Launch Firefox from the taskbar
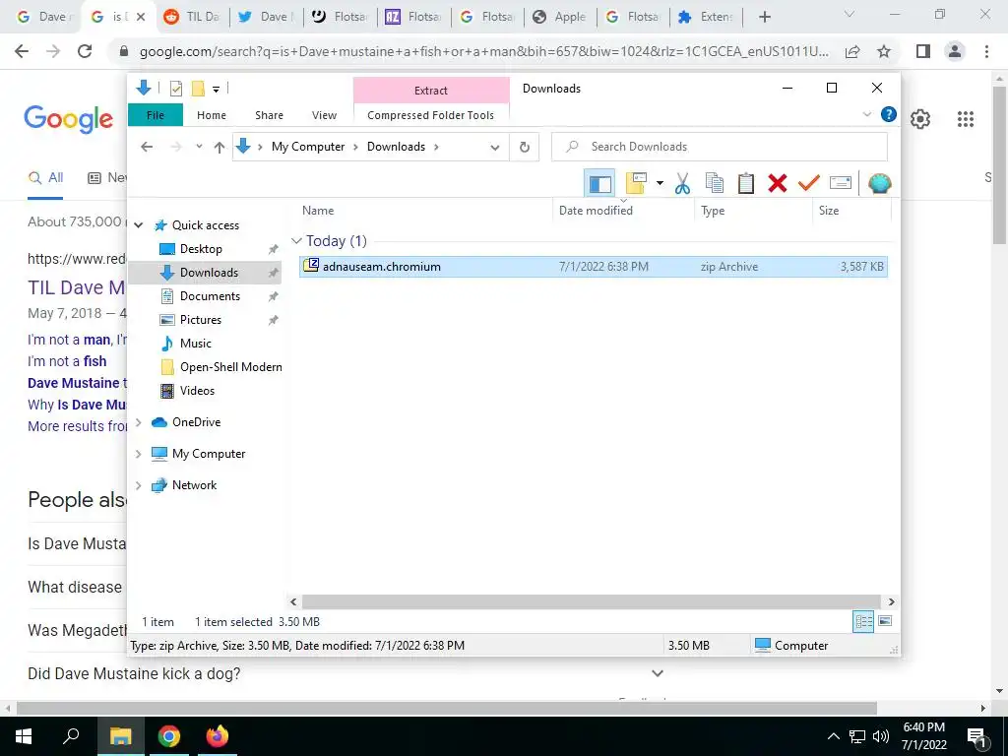Viewport: 1008px width, 756px height. (x=217, y=736)
